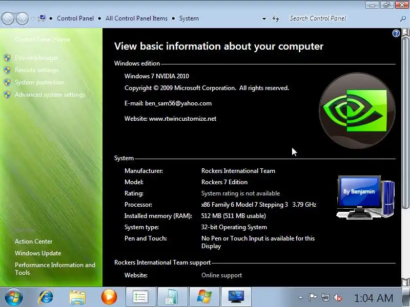
Task: Click the 32-bit Operating System value
Action: point(234,227)
